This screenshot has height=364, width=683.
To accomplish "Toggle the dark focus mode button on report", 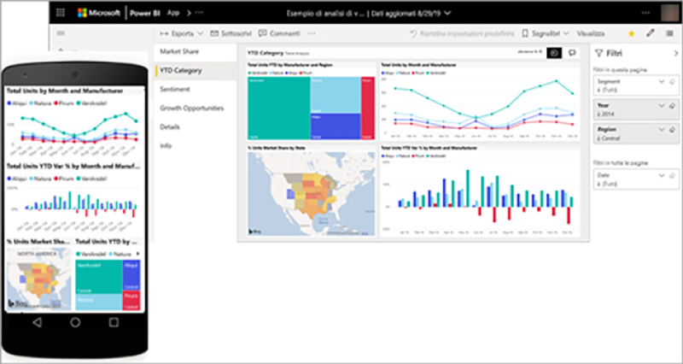I will tap(553, 53).
